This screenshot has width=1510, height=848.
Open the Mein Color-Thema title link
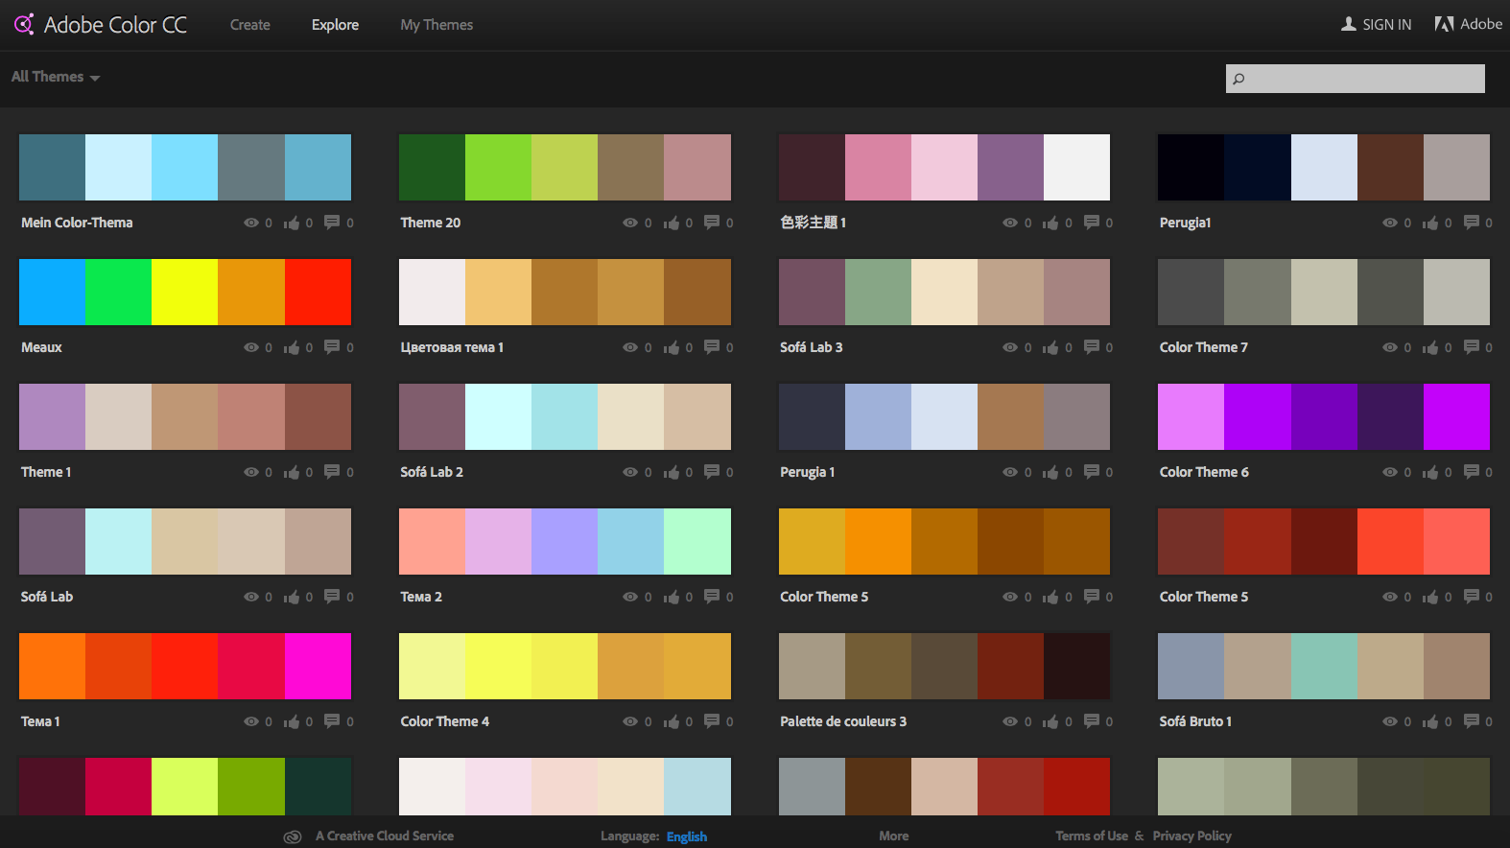click(77, 223)
